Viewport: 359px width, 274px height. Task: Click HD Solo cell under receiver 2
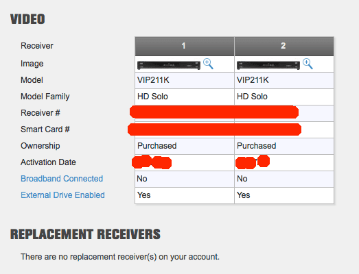(284, 97)
